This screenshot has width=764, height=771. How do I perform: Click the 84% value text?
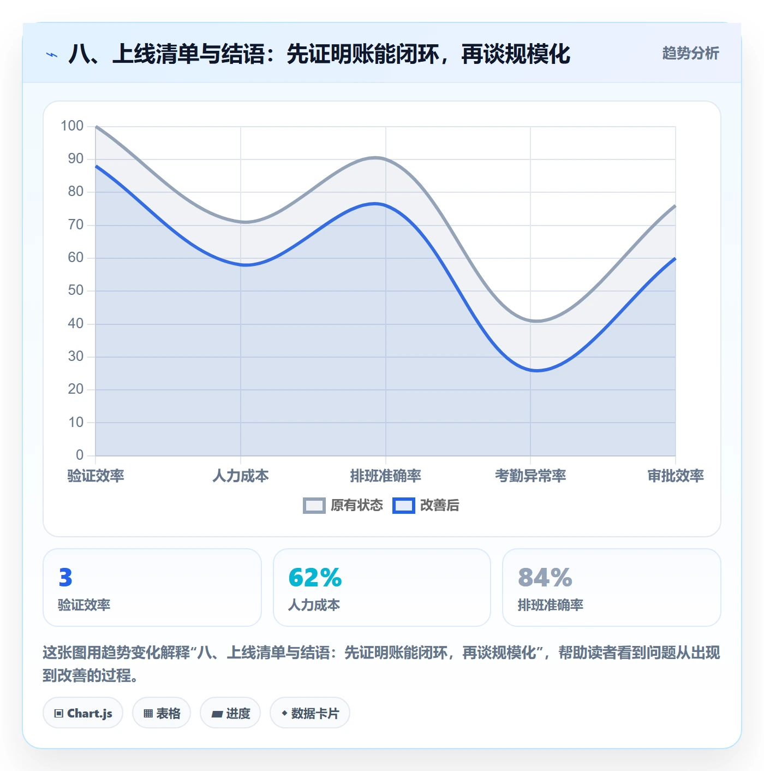pyautogui.click(x=545, y=578)
